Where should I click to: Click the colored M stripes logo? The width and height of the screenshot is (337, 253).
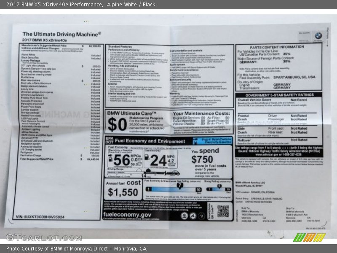tap(309, 237)
